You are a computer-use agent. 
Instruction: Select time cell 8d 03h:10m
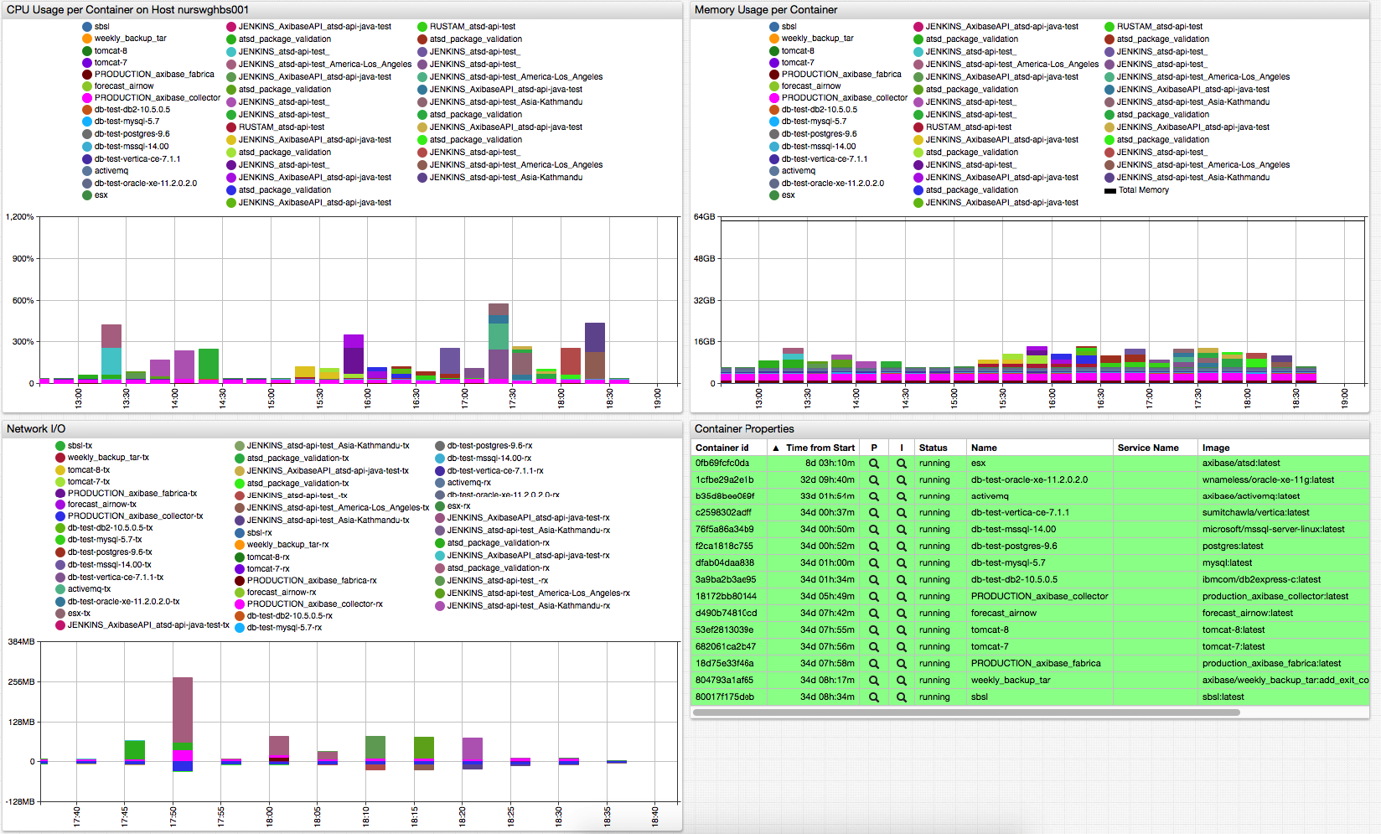(x=830, y=463)
